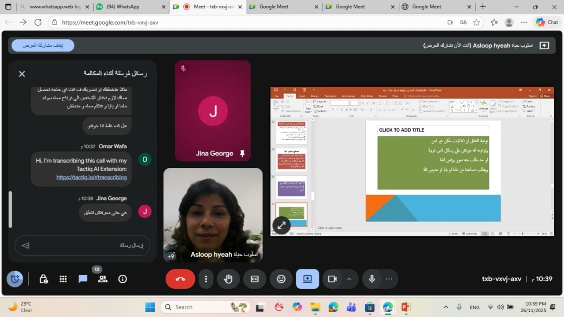The width and height of the screenshot is (564, 317).
Task: Open the Meet more options menu
Action: (x=206, y=279)
